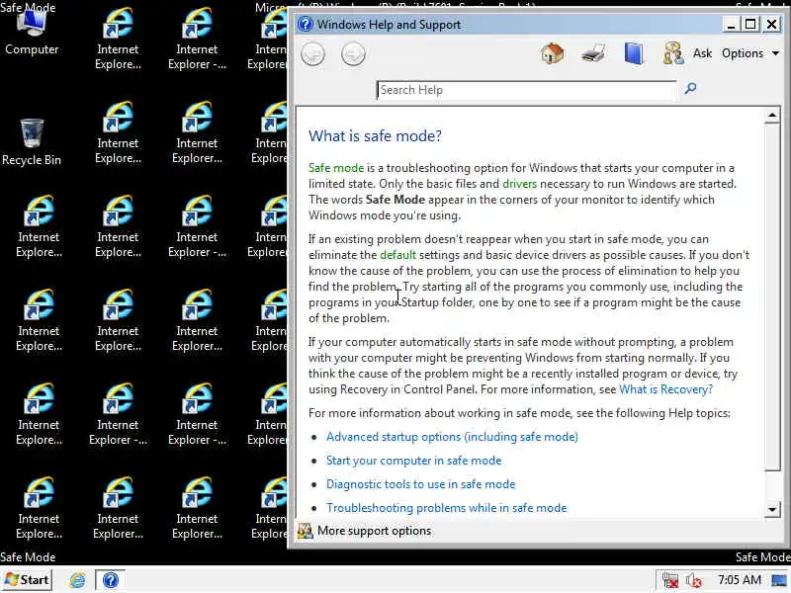Open 'Troubleshooting problems while in safe mode' link
This screenshot has height=593, width=791.
pos(447,508)
